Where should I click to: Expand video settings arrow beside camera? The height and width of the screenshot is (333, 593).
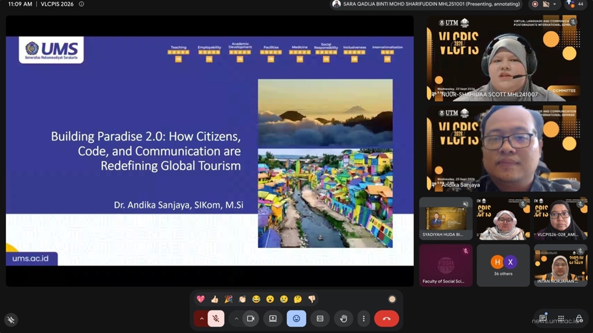236,319
